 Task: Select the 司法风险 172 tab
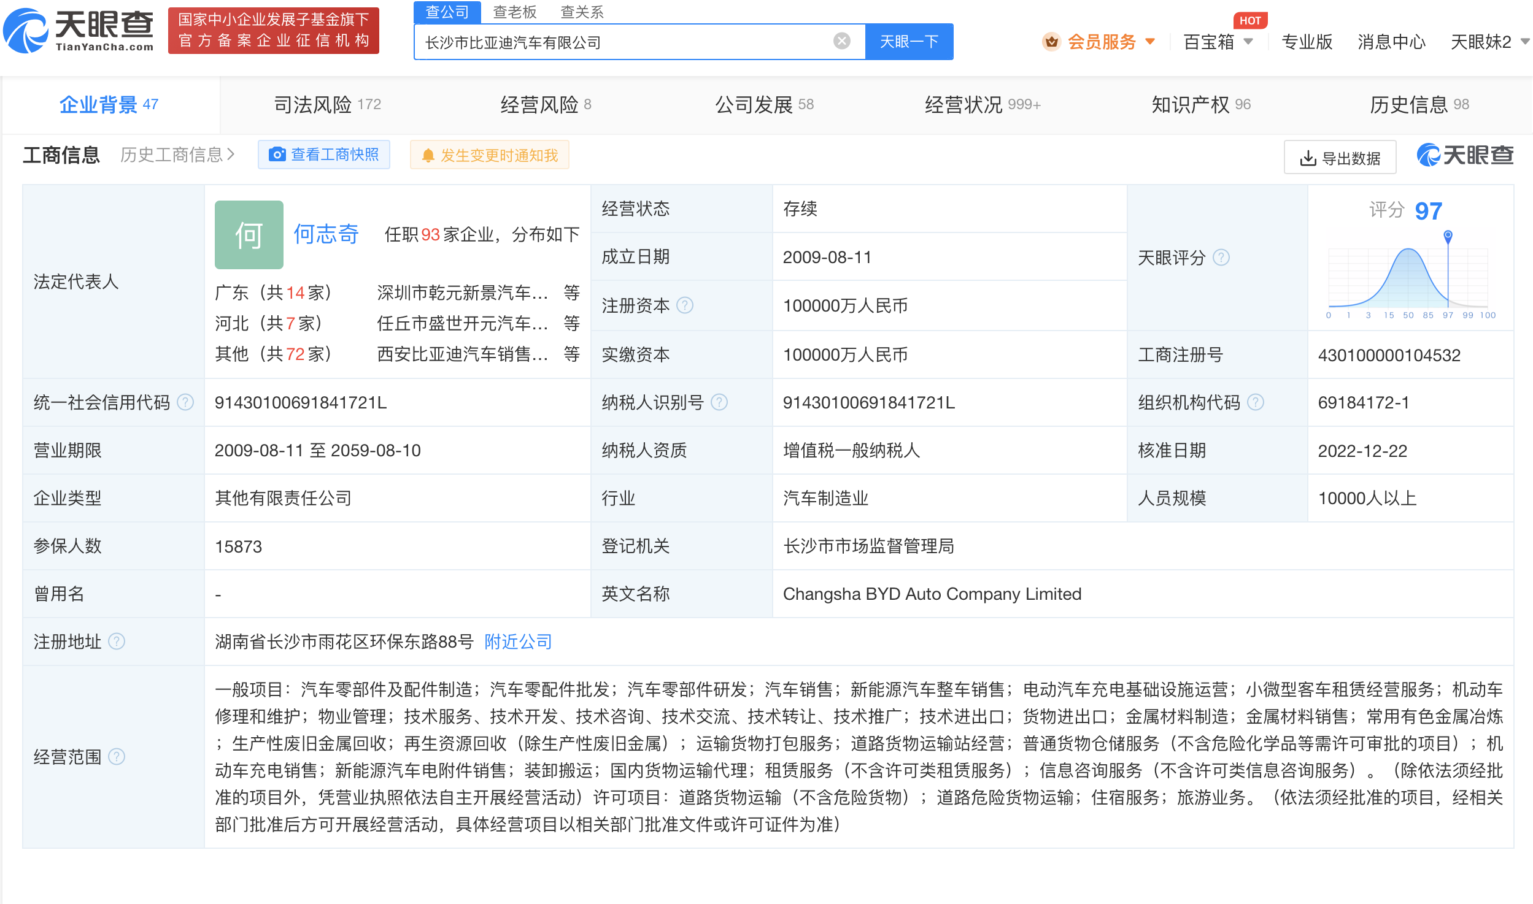click(327, 105)
